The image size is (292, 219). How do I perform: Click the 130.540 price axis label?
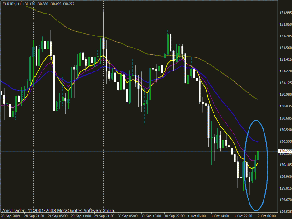point(285,130)
